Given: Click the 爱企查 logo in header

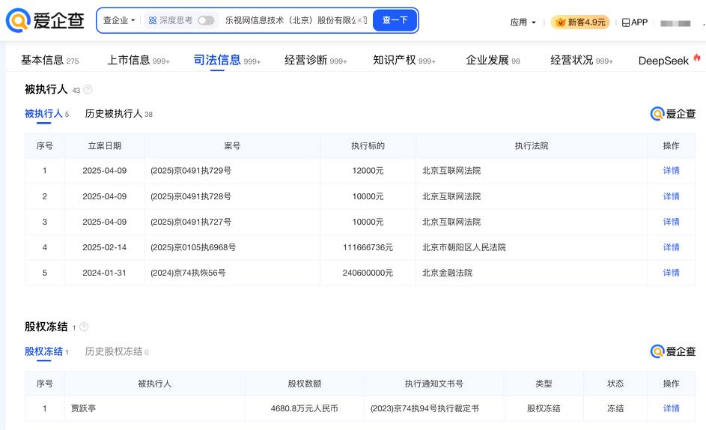Looking at the screenshot, I should click(x=45, y=20).
